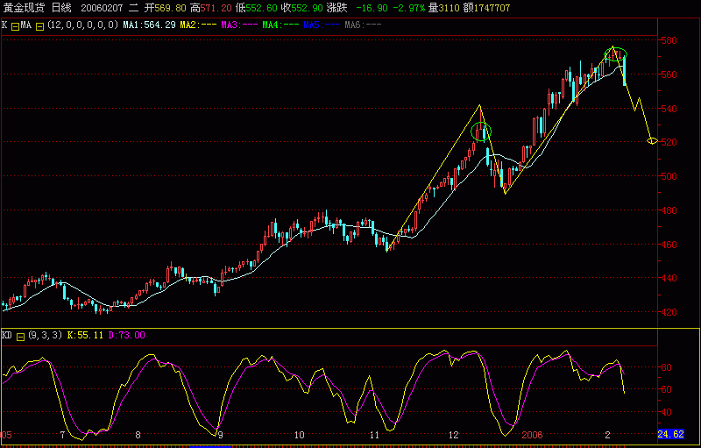This screenshot has height=448, width=701.
Task: Click the low price 552.60
Action: pyautogui.click(x=262, y=8)
